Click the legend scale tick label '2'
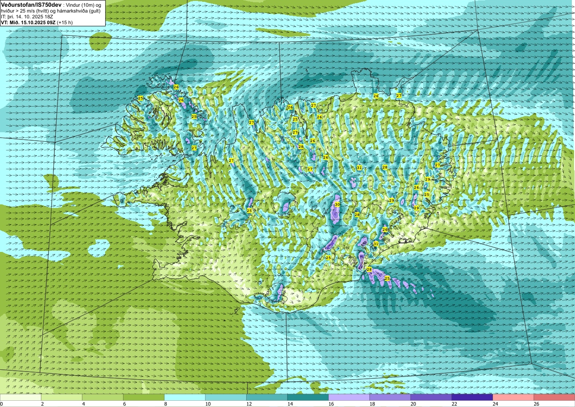 click(x=41, y=404)
